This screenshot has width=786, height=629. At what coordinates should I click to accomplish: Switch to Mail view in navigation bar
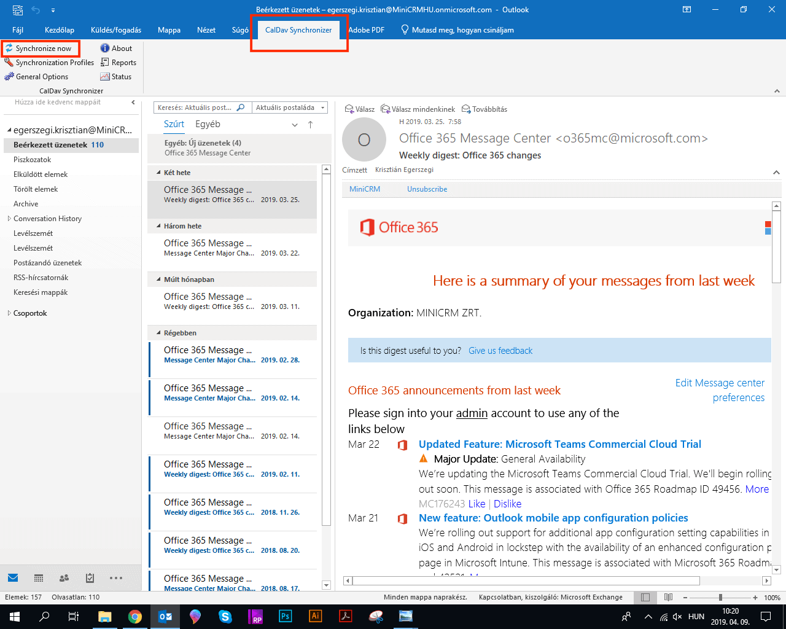[13, 578]
